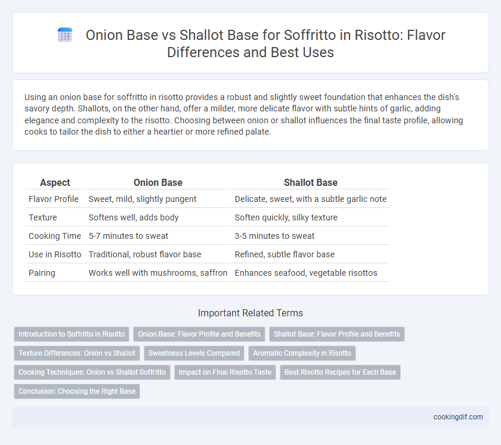501x445 pixels.
Task: Select 'Conclusion: Choosing the Right Base' tag
Action: [77, 391]
